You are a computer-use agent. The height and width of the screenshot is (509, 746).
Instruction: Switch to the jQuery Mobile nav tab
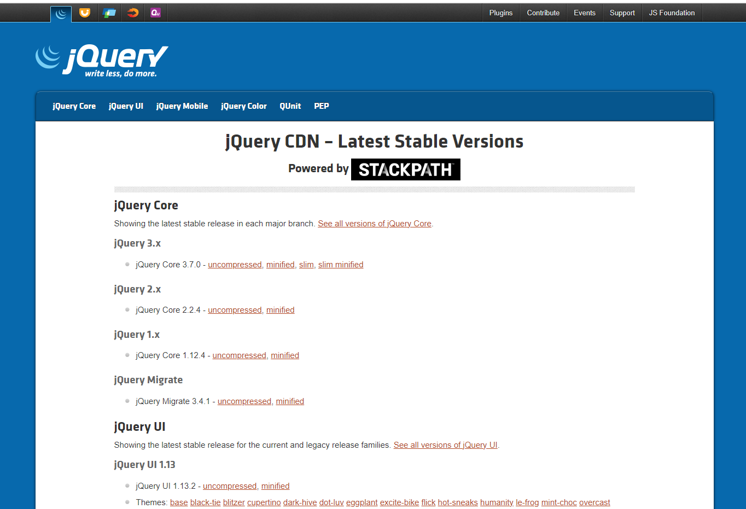coord(182,106)
